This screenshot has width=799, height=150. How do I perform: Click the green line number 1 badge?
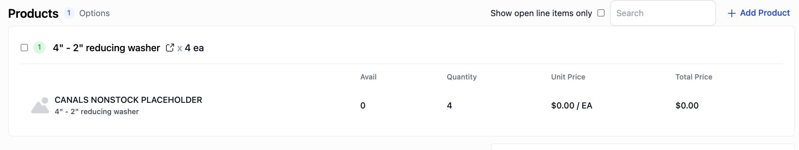click(x=39, y=48)
